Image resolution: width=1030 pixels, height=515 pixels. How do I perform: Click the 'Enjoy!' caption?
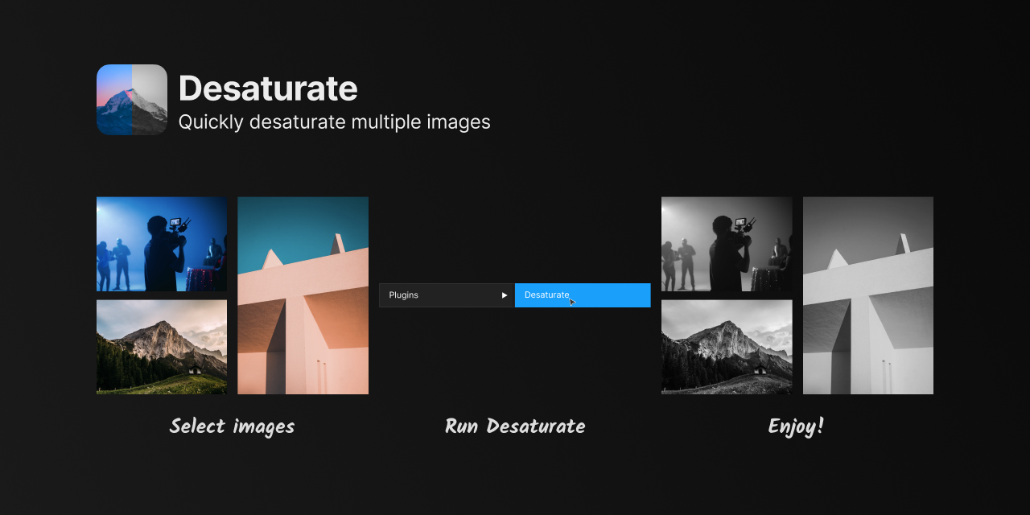795,426
